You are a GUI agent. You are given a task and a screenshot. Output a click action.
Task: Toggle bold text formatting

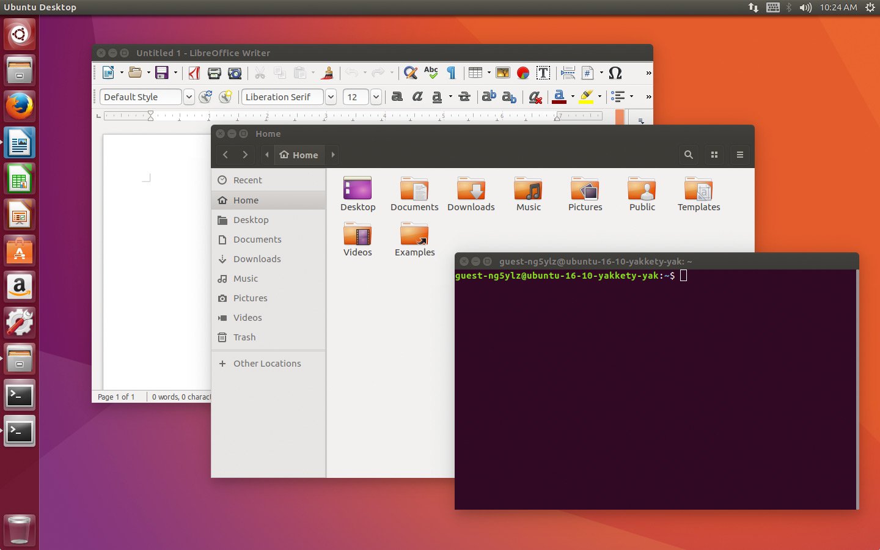coord(397,97)
